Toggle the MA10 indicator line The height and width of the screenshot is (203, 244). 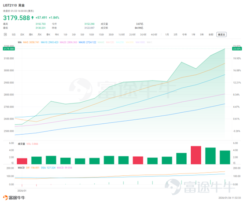pyautogui.click(x=49, y=42)
